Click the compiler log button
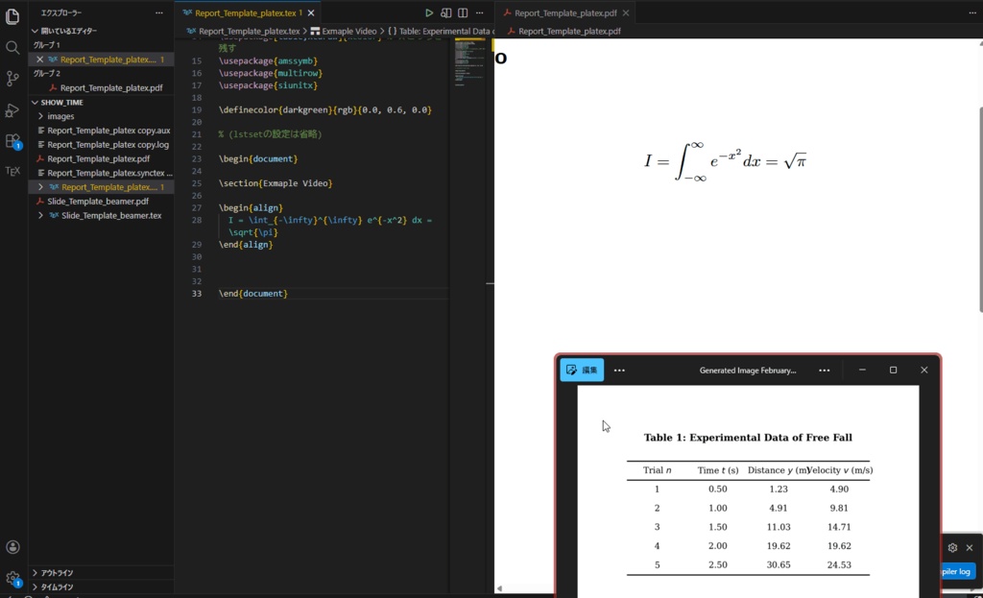Screen dimensions: 983x598 [x=959, y=571]
